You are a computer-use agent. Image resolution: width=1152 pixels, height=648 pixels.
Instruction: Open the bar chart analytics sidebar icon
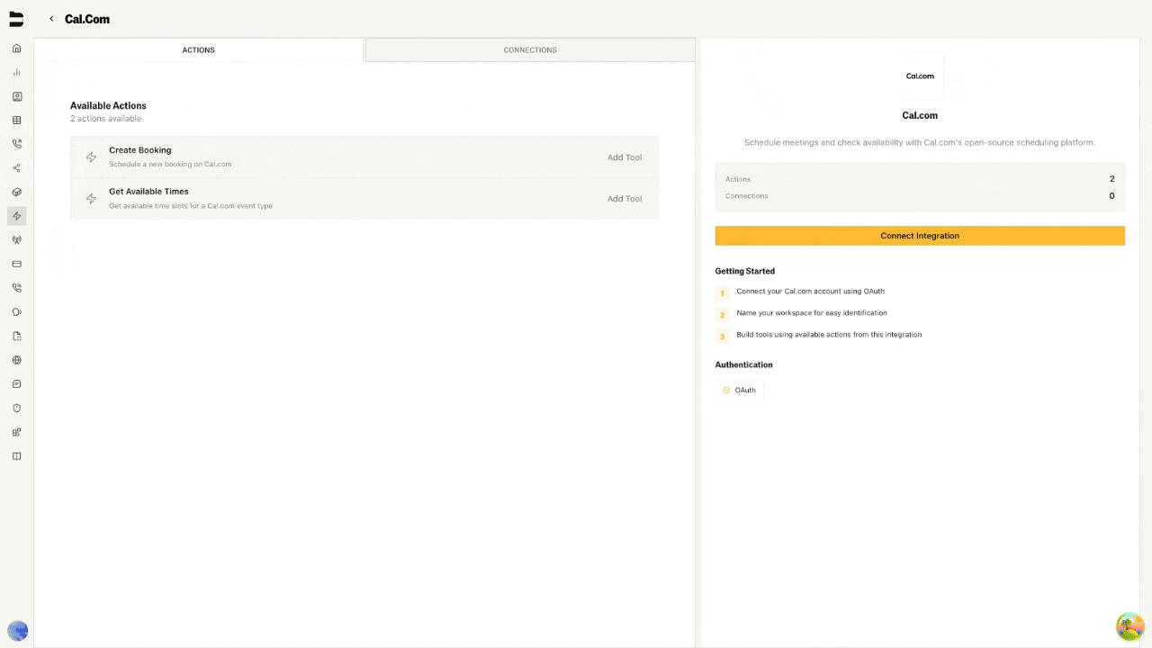click(x=16, y=72)
